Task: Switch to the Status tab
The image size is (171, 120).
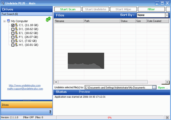Action: 61,92
